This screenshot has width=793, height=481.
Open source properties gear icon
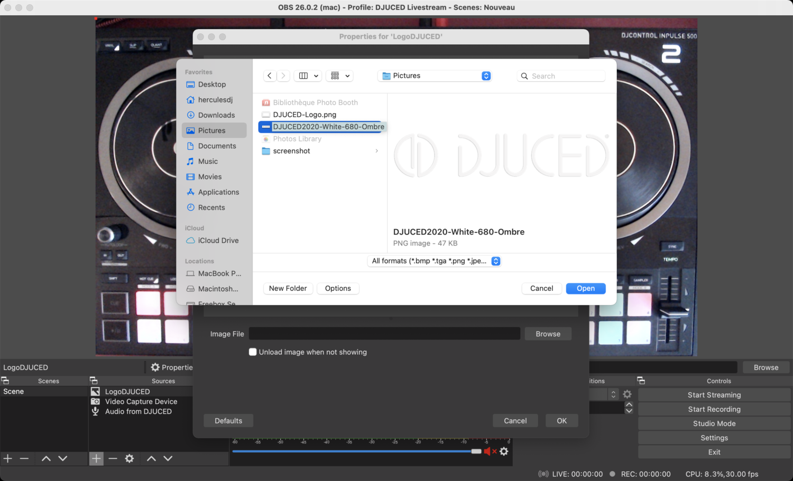click(x=130, y=458)
